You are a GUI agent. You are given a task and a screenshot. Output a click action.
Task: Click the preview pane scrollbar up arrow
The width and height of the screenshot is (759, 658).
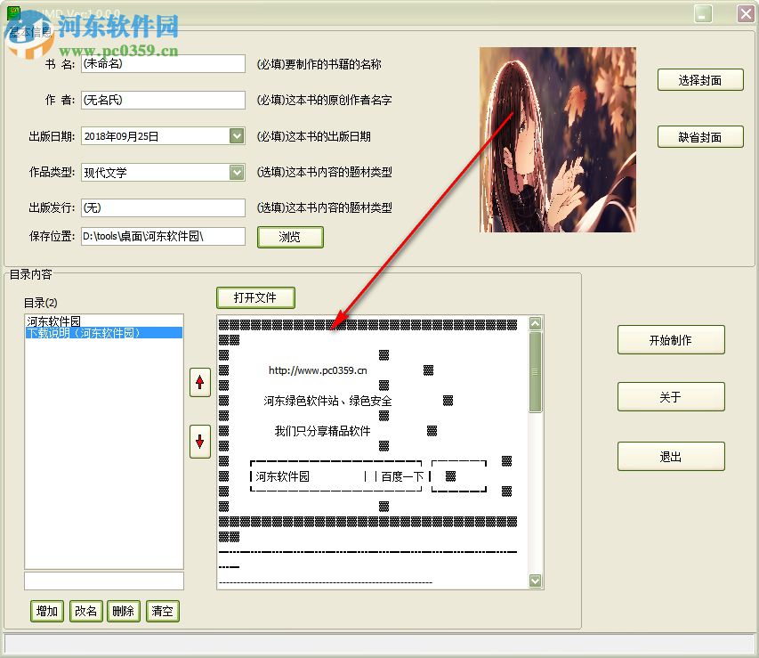tap(535, 323)
